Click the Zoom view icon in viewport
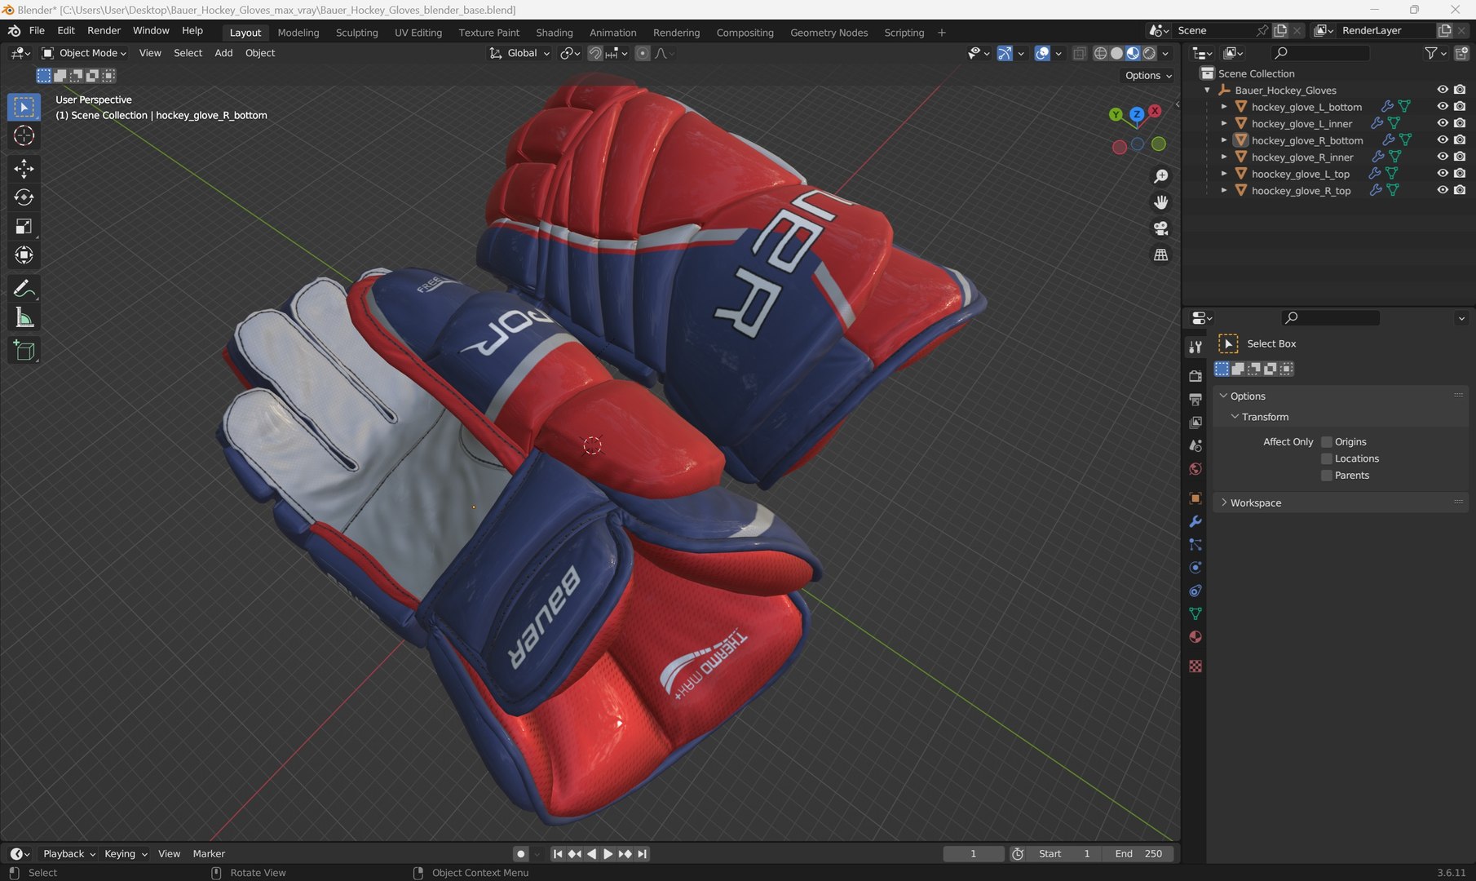The width and height of the screenshot is (1476, 881). (x=1160, y=176)
